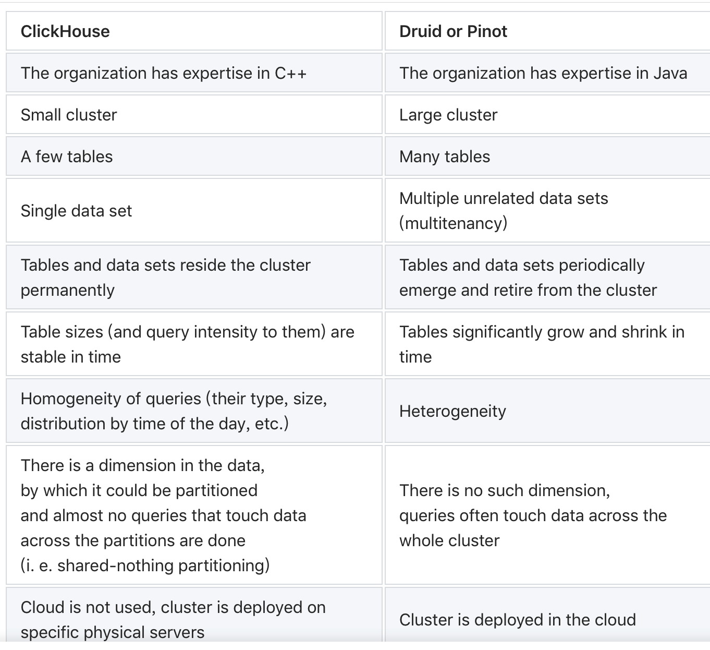
Task: Click the Druid or Pinot column header
Action: coord(453,31)
